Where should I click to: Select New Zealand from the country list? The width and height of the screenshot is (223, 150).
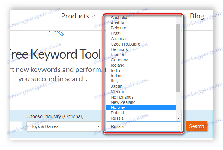click(x=141, y=102)
